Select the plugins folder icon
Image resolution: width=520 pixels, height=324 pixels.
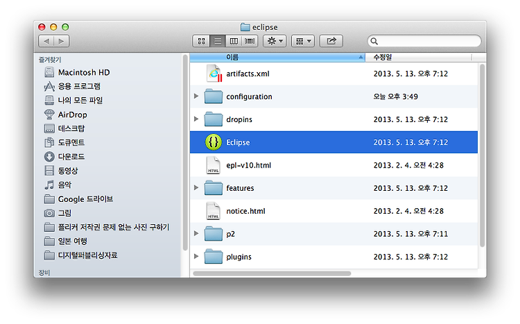point(214,257)
